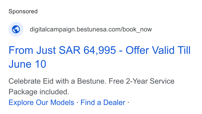The image size is (202, 114).
Task: Click the word 'Models' in the sitelink
Action: pyautogui.click(x=62, y=103)
